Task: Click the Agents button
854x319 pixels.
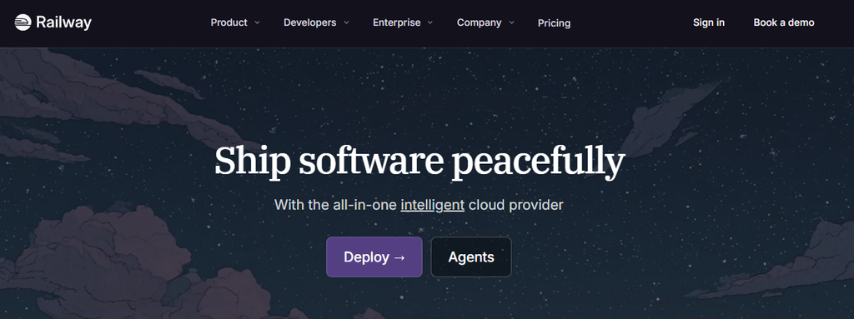Action: click(471, 257)
